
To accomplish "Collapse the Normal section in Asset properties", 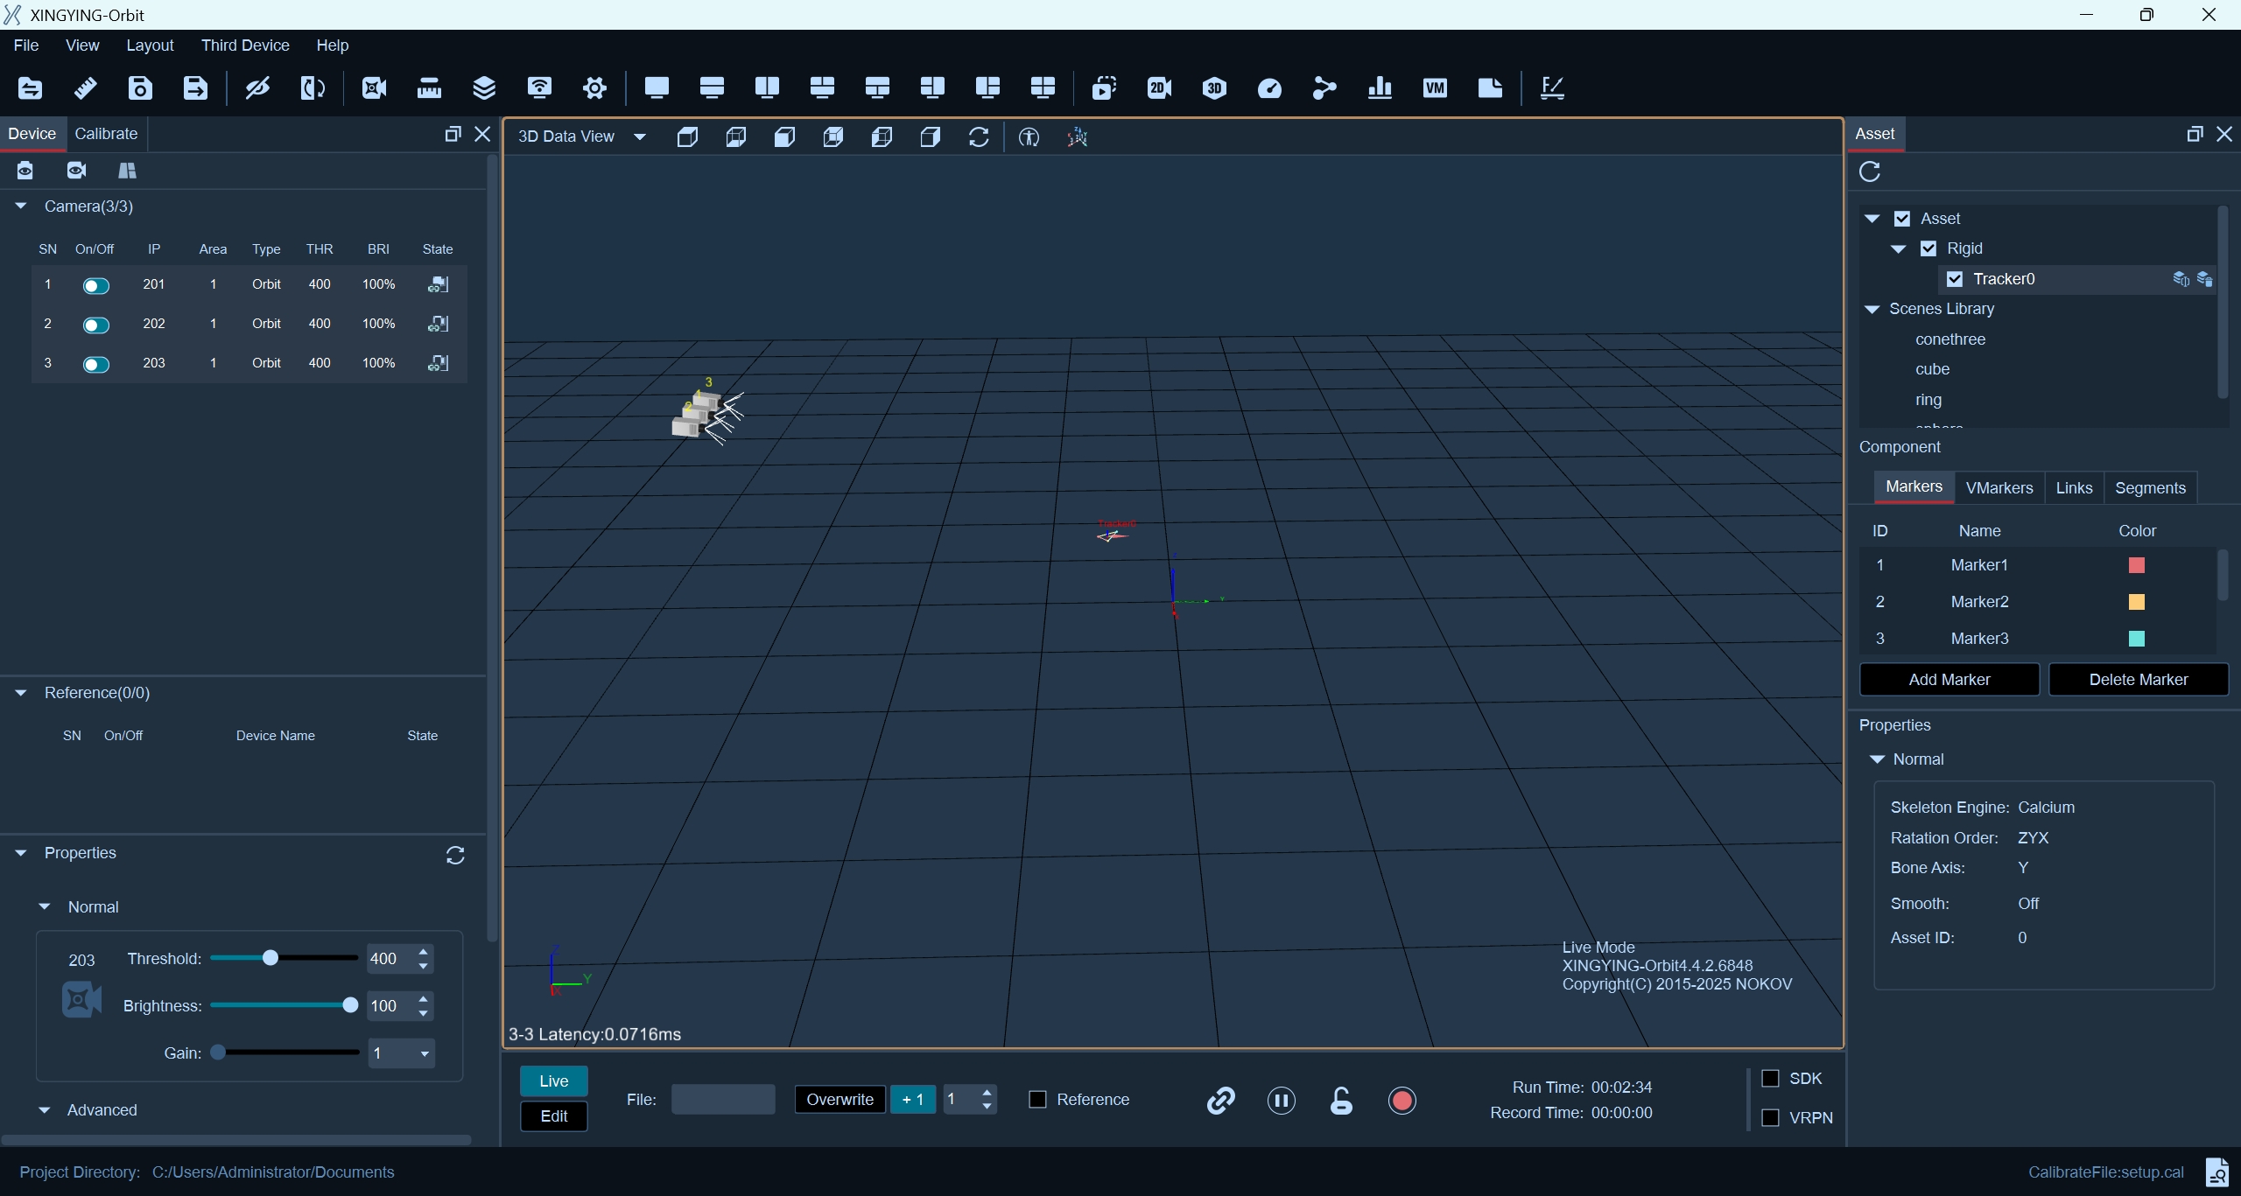I will click(1877, 759).
